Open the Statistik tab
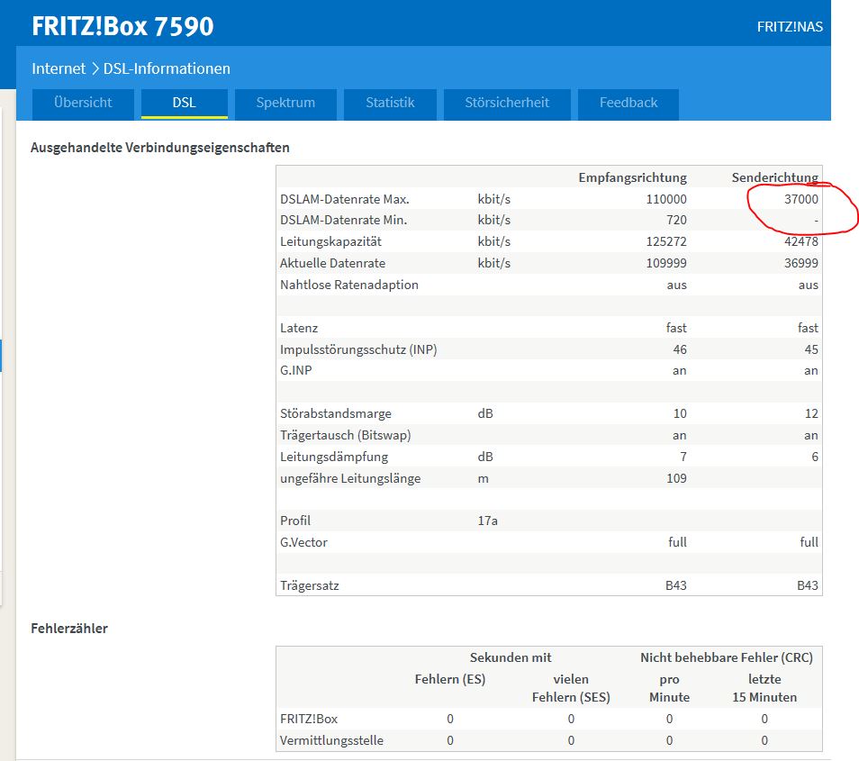859x761 pixels. pyautogui.click(x=390, y=103)
